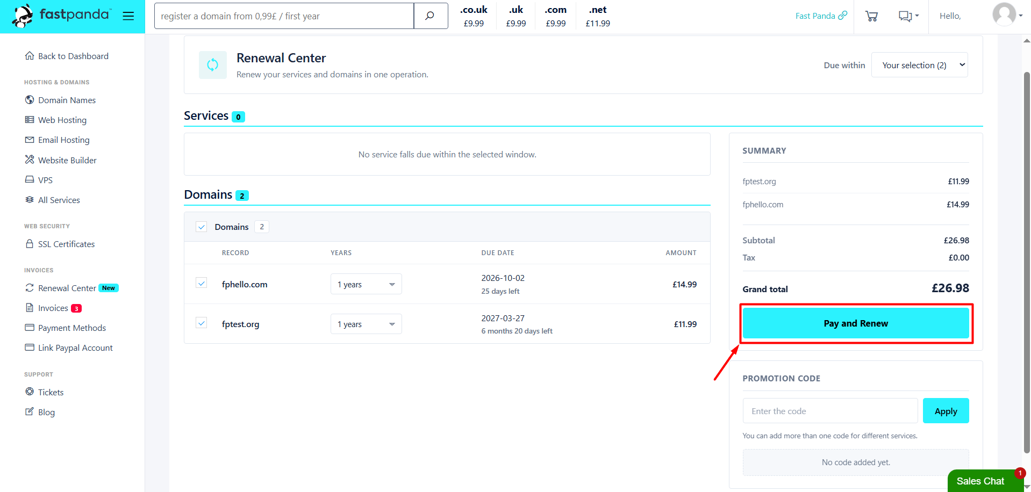Focus the promotion code input field

coord(830,411)
